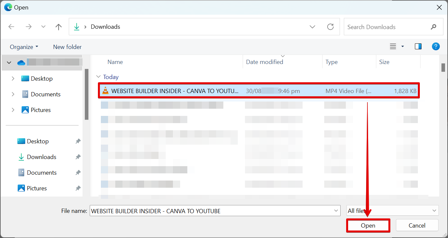Select Pictures under OneDrive in the tree
Image resolution: width=448 pixels, height=238 pixels.
(36, 110)
